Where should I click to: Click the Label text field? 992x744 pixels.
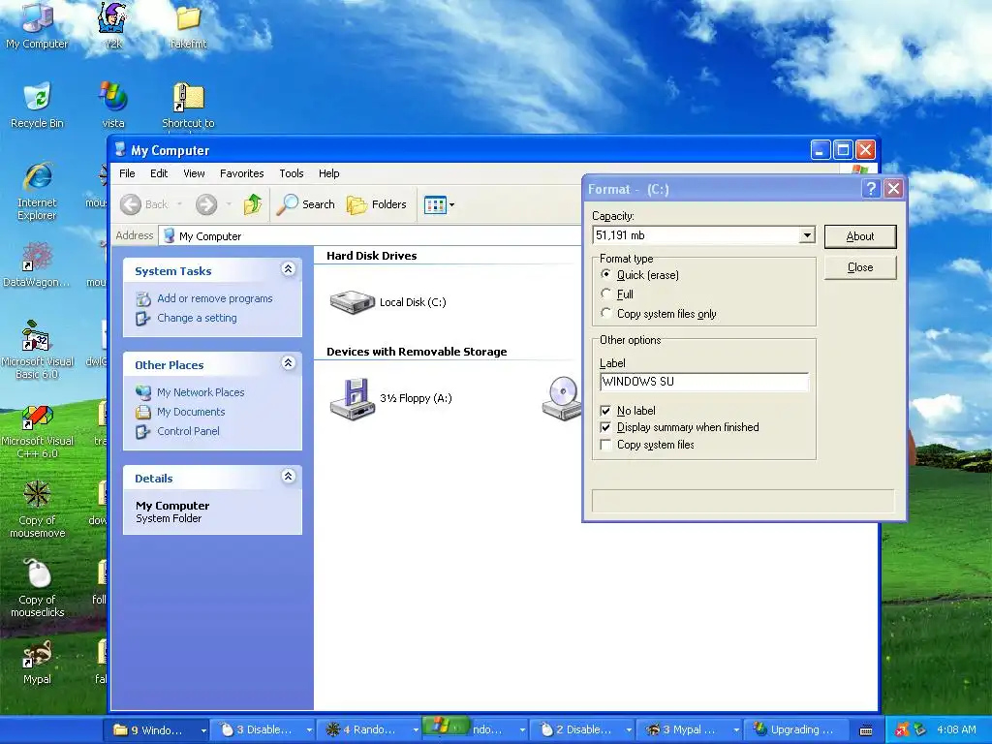pyautogui.click(x=703, y=382)
